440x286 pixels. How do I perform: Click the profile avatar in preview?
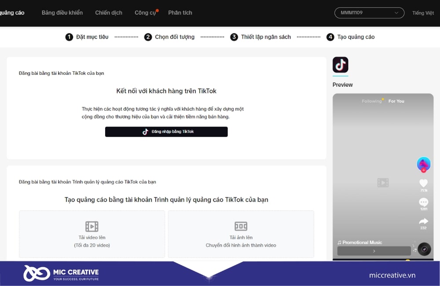point(423,164)
